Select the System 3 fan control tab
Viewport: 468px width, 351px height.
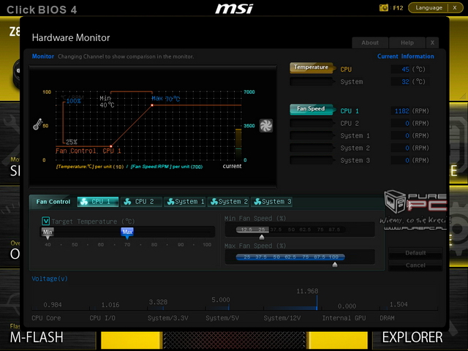pyautogui.click(x=272, y=202)
